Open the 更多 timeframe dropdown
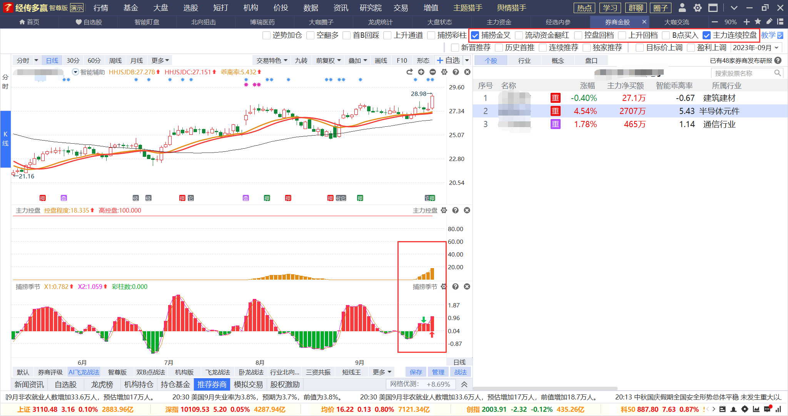This screenshot has width=788, height=416. pos(160,60)
